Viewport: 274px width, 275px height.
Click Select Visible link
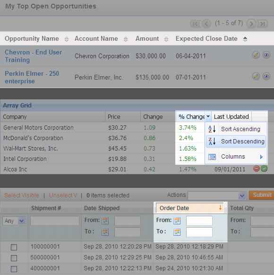coord(22,195)
